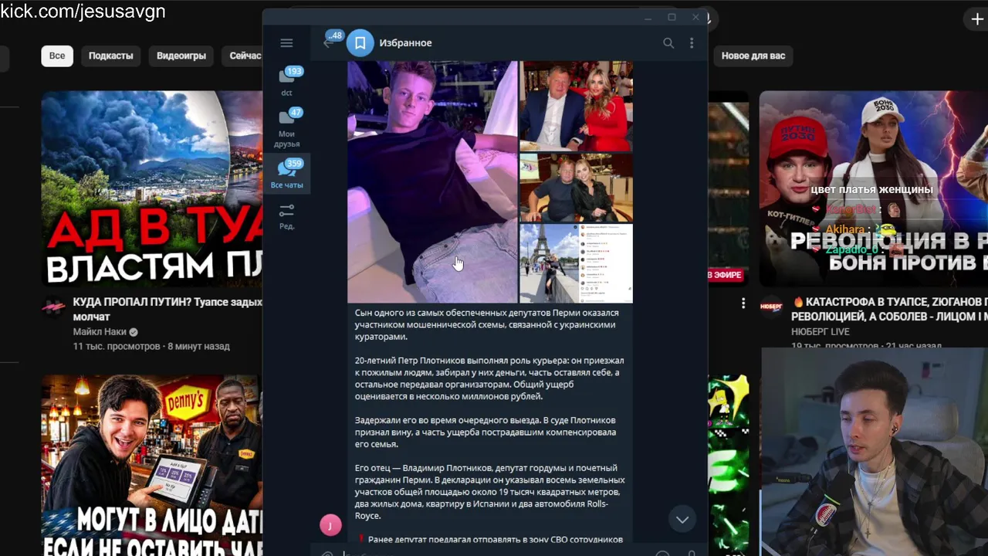Image resolution: width=988 pixels, height=556 pixels.
Task: Open the АД В ТУАПСЕ video thumbnail
Action: [151, 188]
